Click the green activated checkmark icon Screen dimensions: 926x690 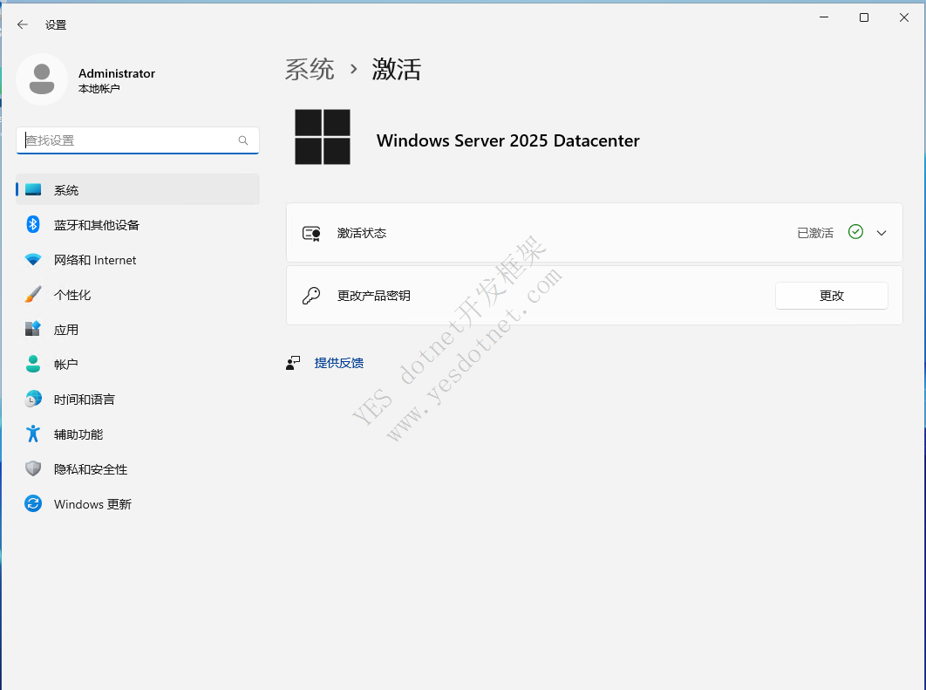[855, 231]
